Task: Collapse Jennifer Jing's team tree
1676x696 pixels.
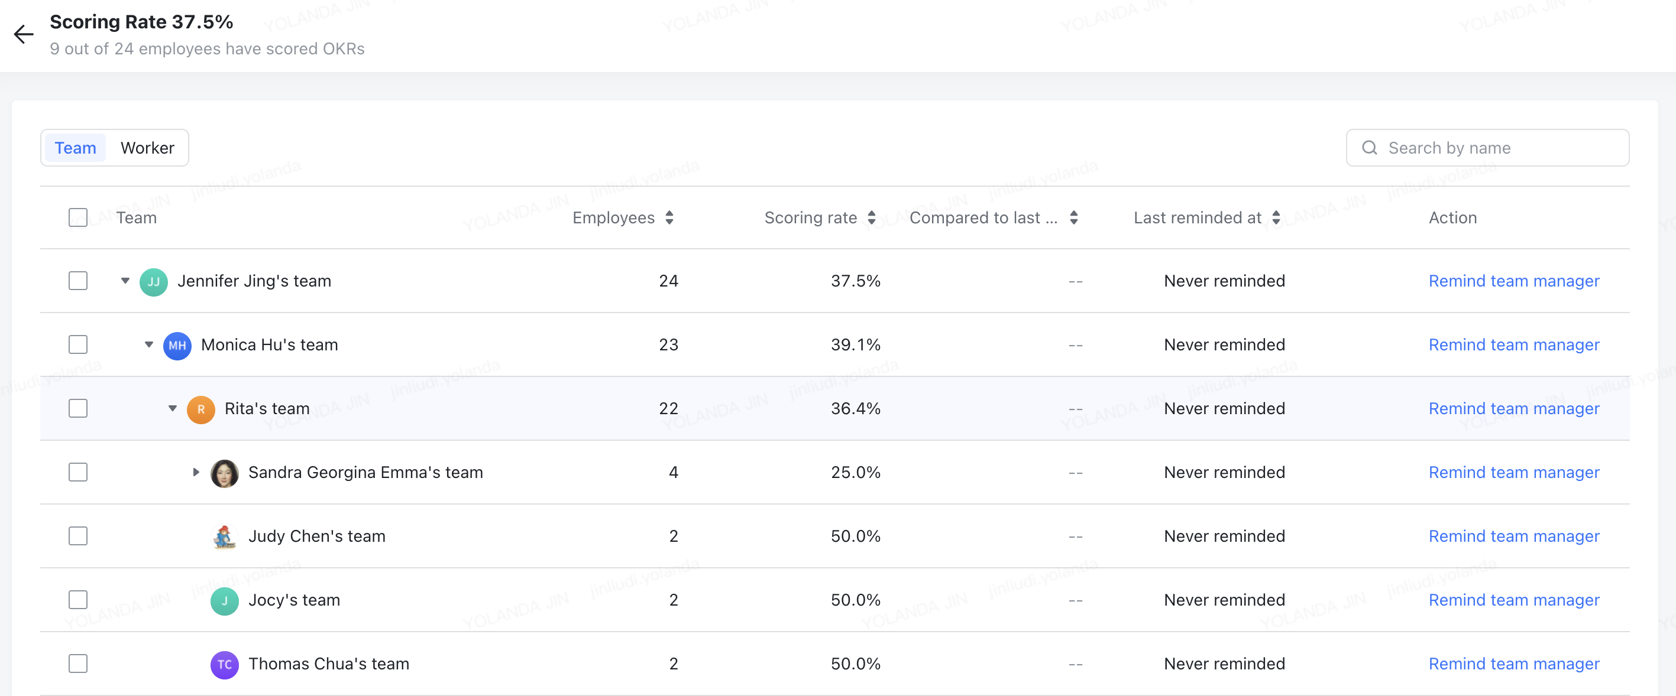Action: coord(124,281)
